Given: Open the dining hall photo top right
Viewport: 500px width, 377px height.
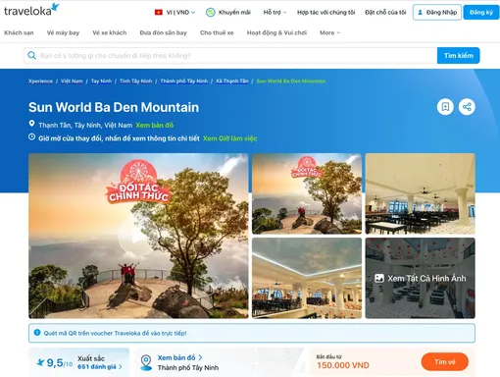Looking at the screenshot, I should (420, 193).
